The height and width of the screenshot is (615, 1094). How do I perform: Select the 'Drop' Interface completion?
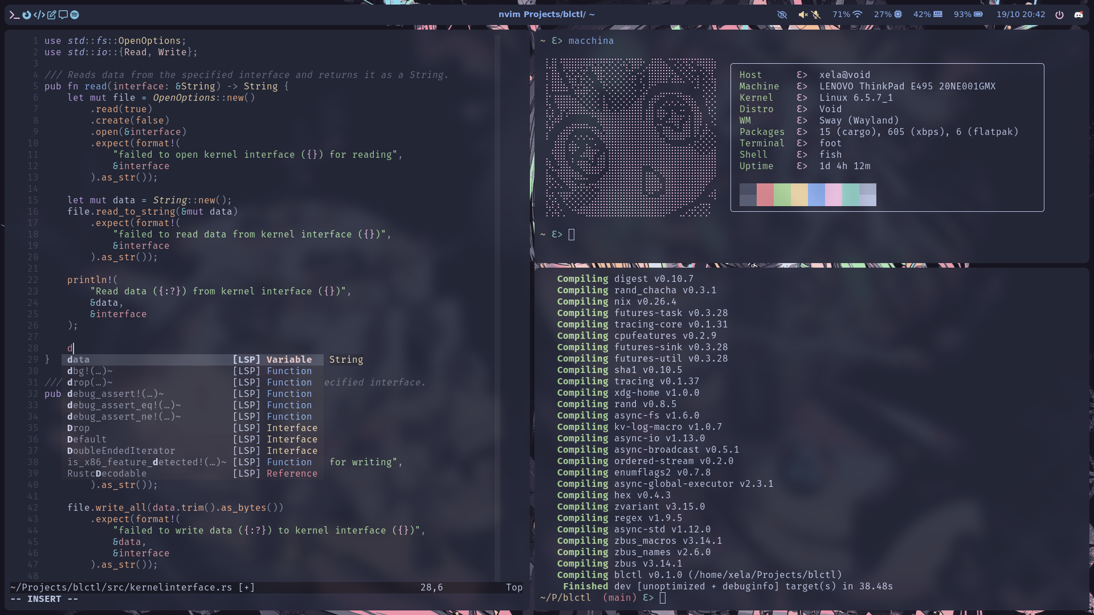[193, 428]
